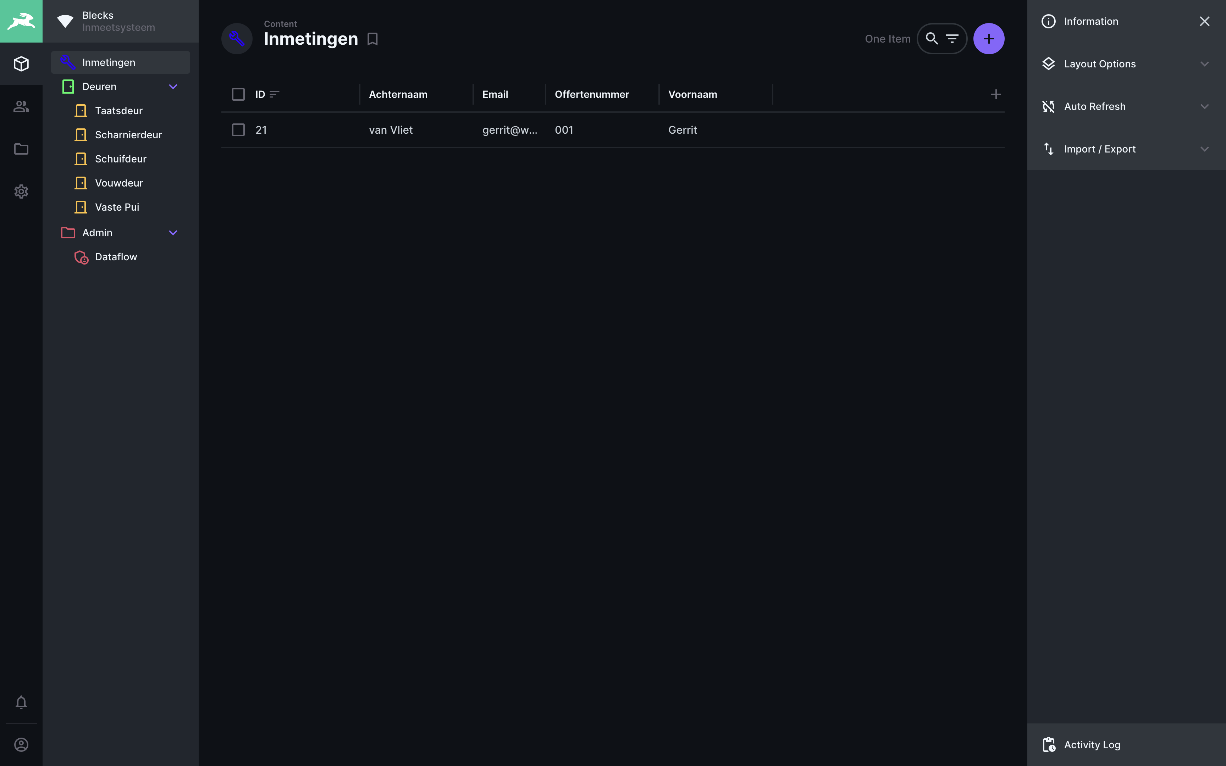The height and width of the screenshot is (766, 1226).
Task: Open the File Library folder icon
Action: tap(21, 149)
